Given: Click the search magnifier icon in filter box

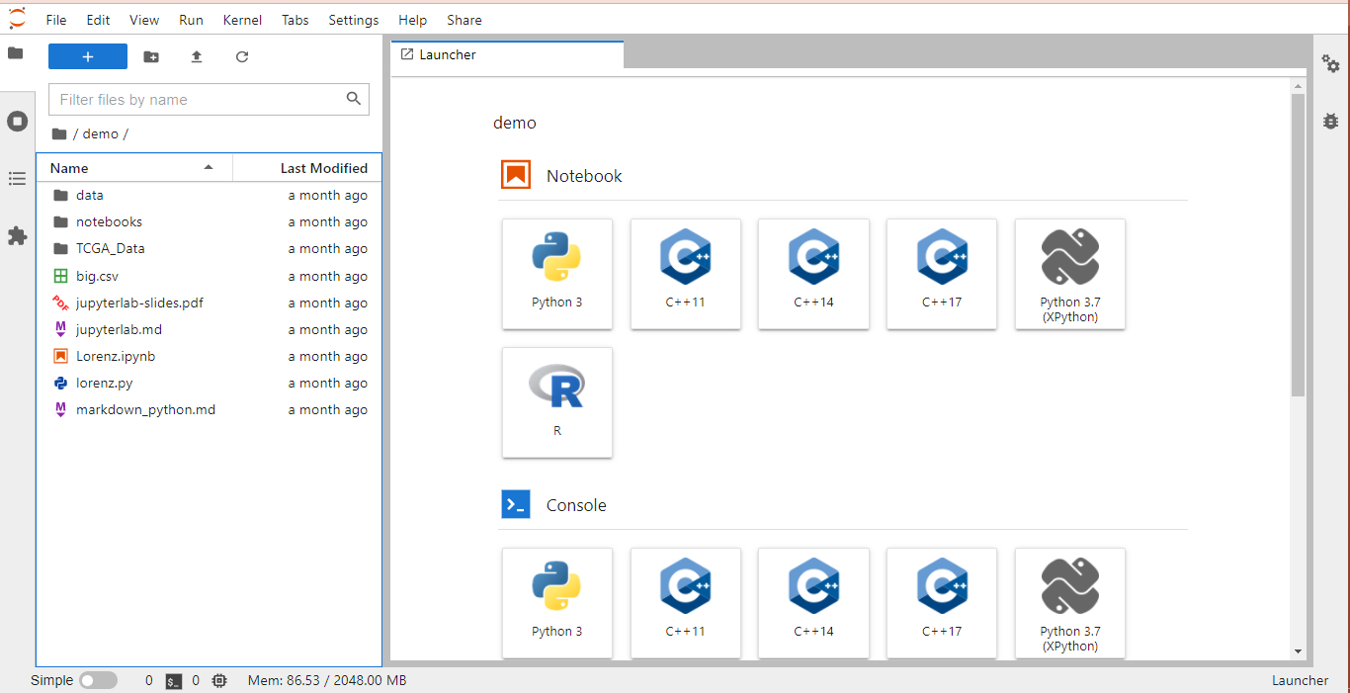Looking at the screenshot, I should (x=354, y=99).
